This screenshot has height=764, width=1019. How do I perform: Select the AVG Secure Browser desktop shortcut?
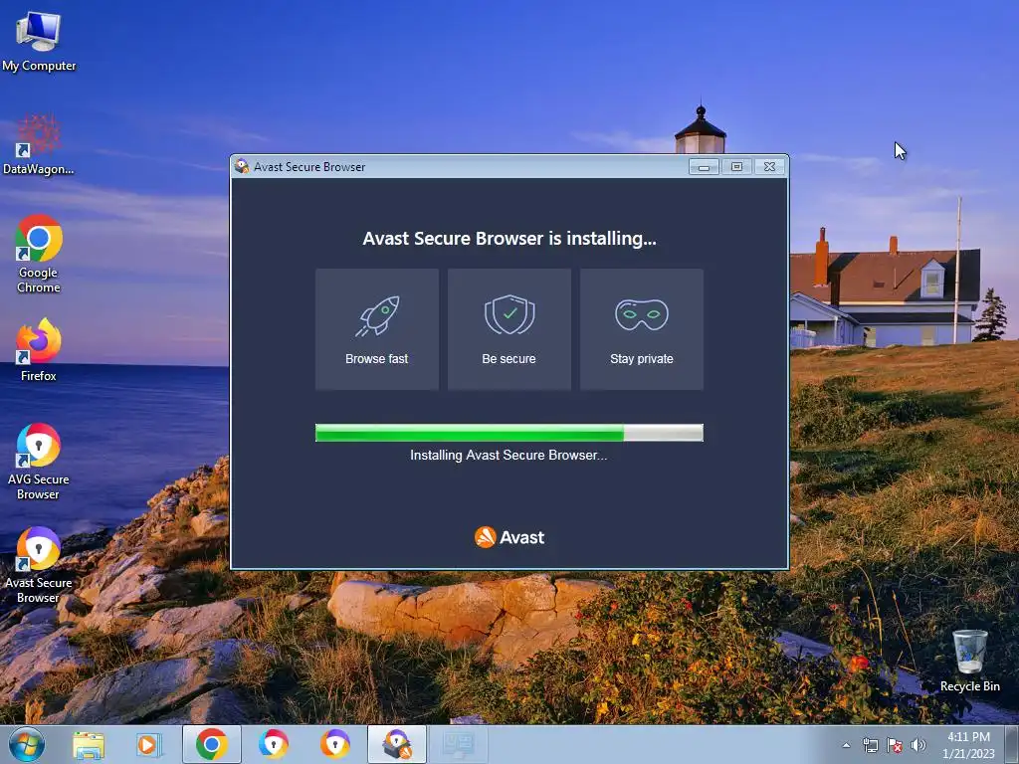point(39,462)
